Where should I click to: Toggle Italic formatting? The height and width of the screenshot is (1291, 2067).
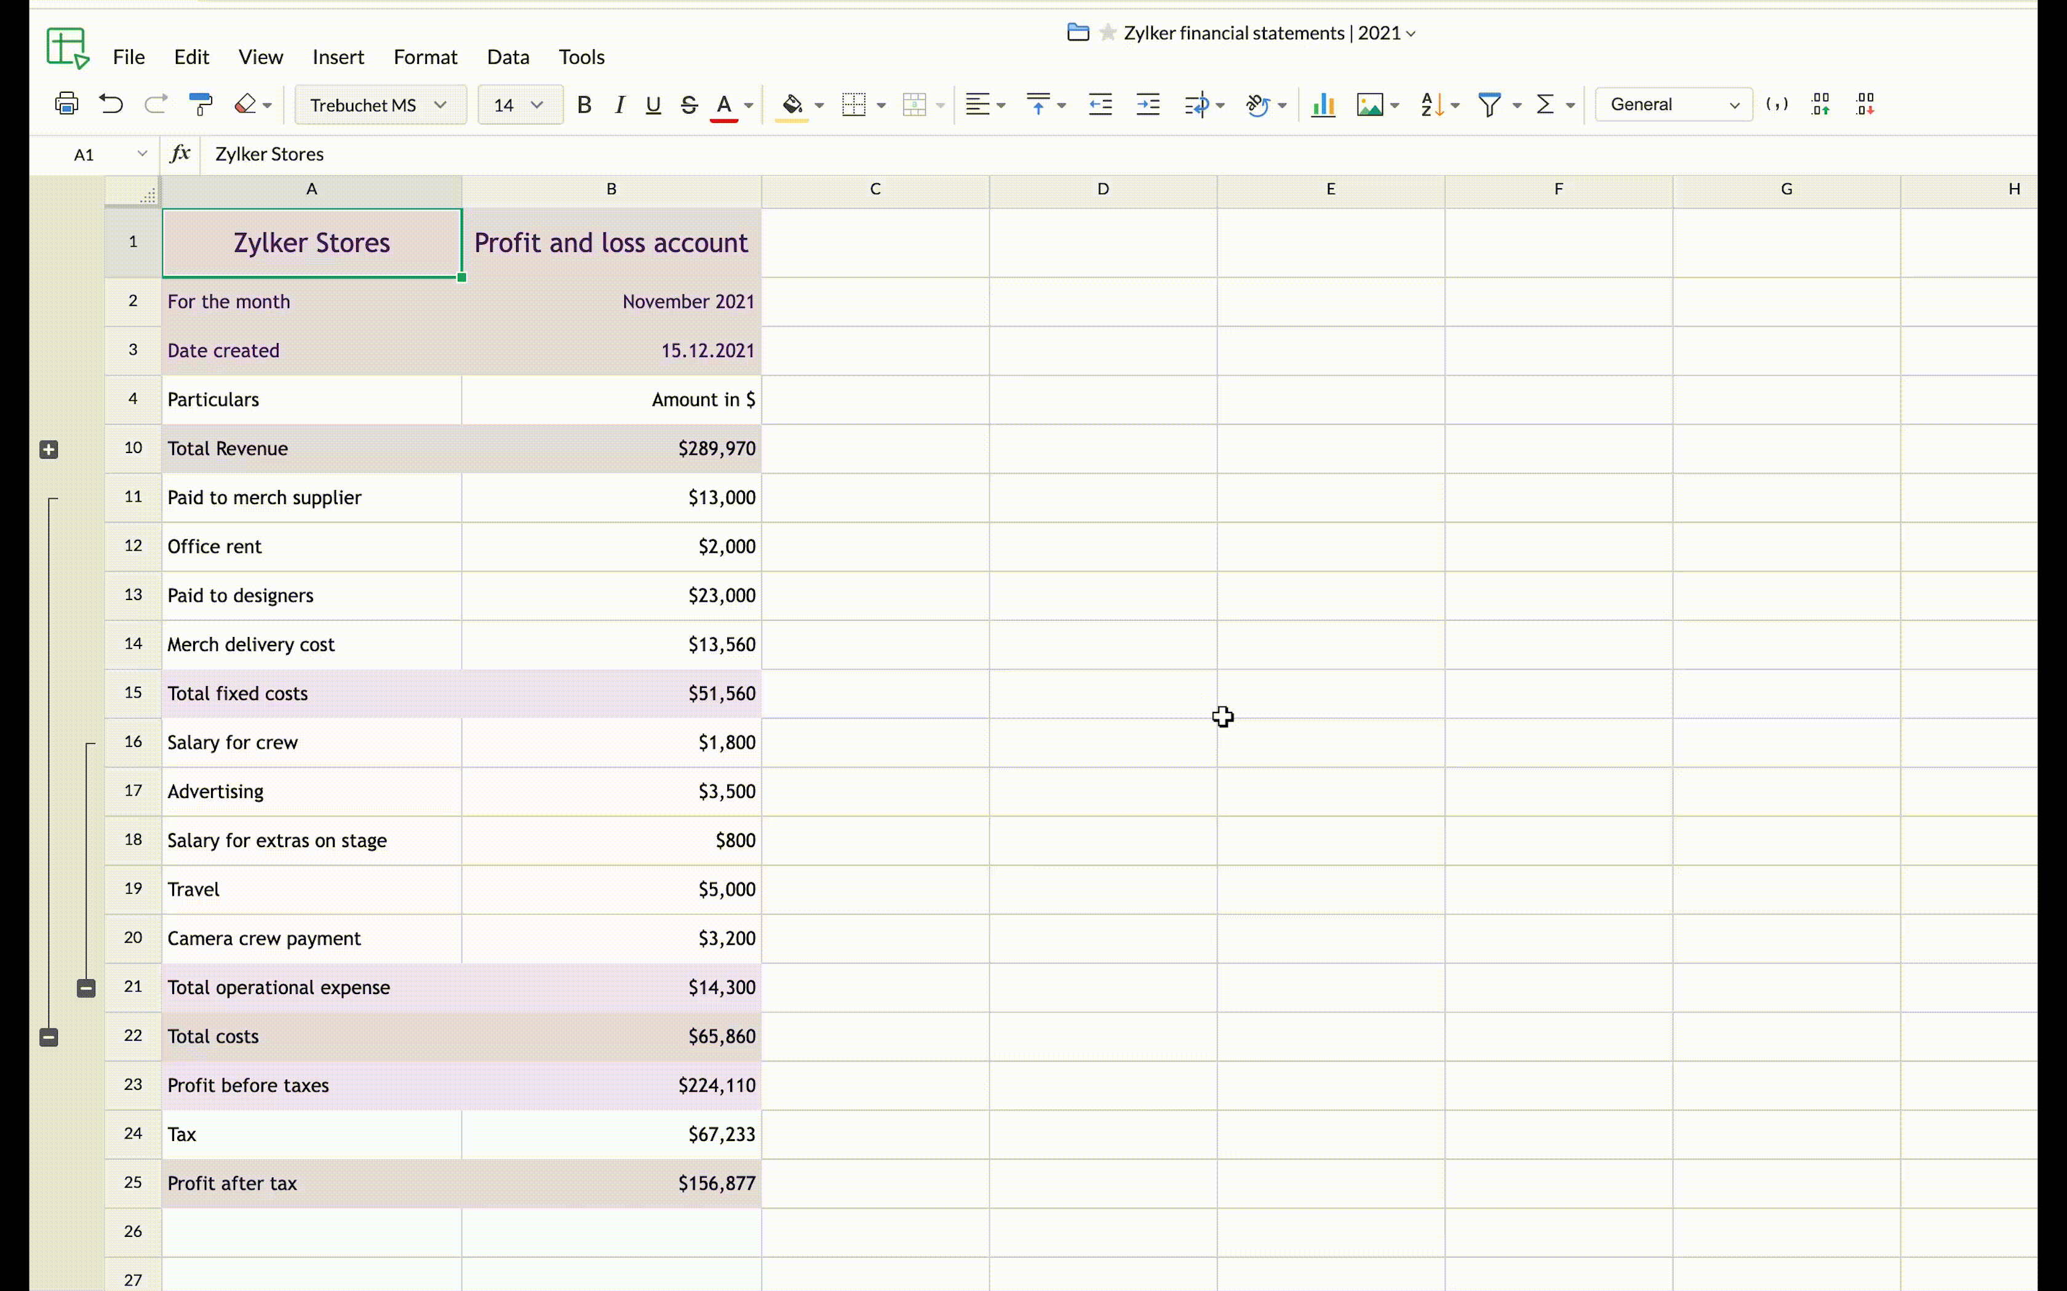[620, 104]
